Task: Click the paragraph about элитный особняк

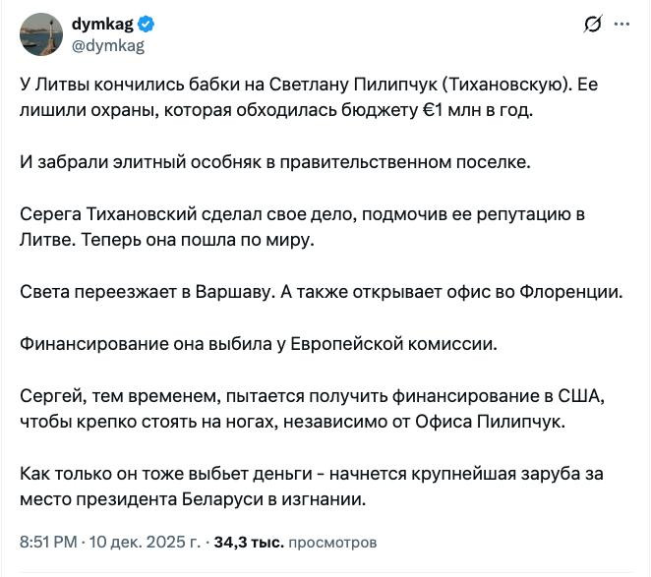Action: coord(246,161)
